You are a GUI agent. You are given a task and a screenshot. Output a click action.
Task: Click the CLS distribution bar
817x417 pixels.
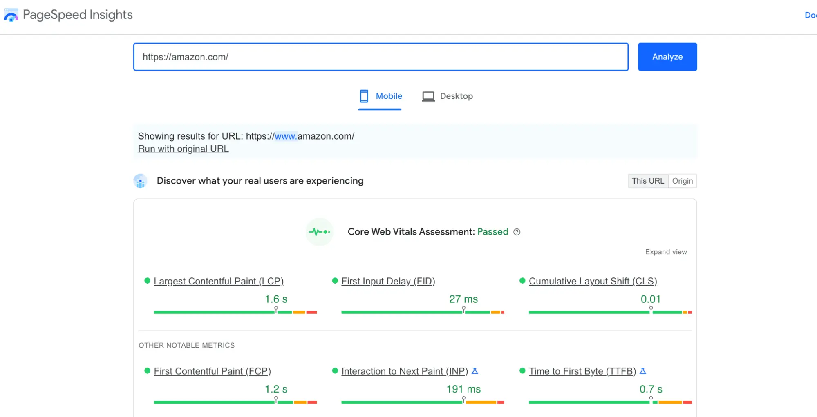[610, 312]
